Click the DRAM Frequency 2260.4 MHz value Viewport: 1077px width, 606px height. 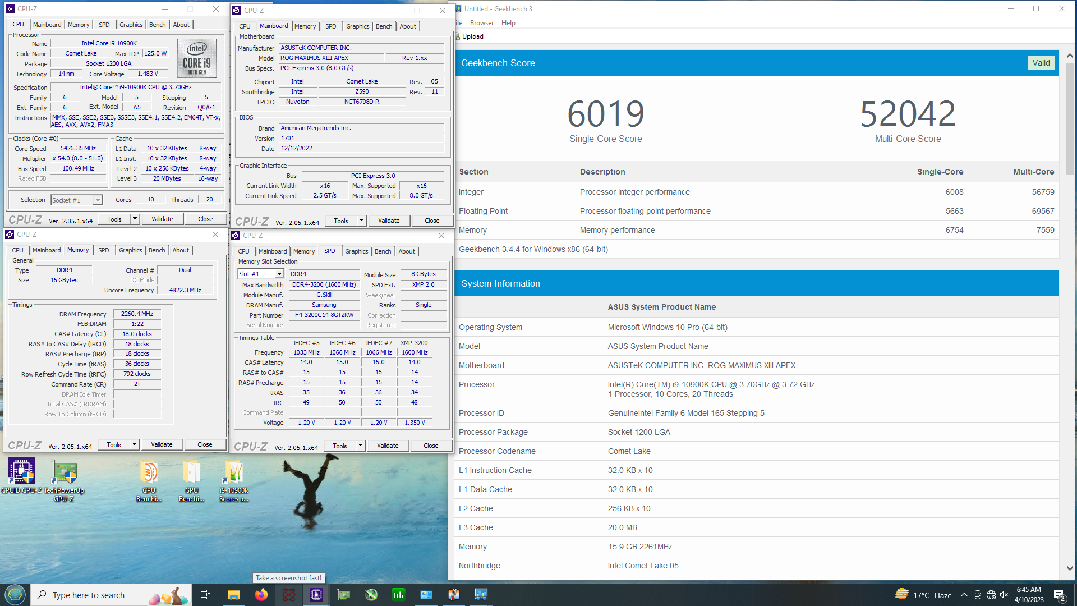pyautogui.click(x=137, y=314)
